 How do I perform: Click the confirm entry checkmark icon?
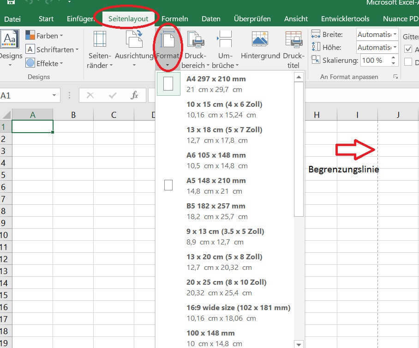pos(113,95)
